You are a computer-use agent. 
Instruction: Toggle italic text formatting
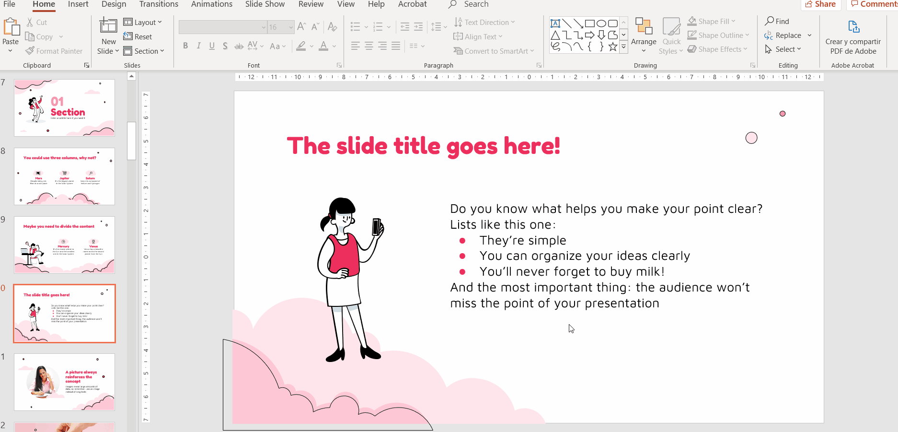tap(198, 46)
